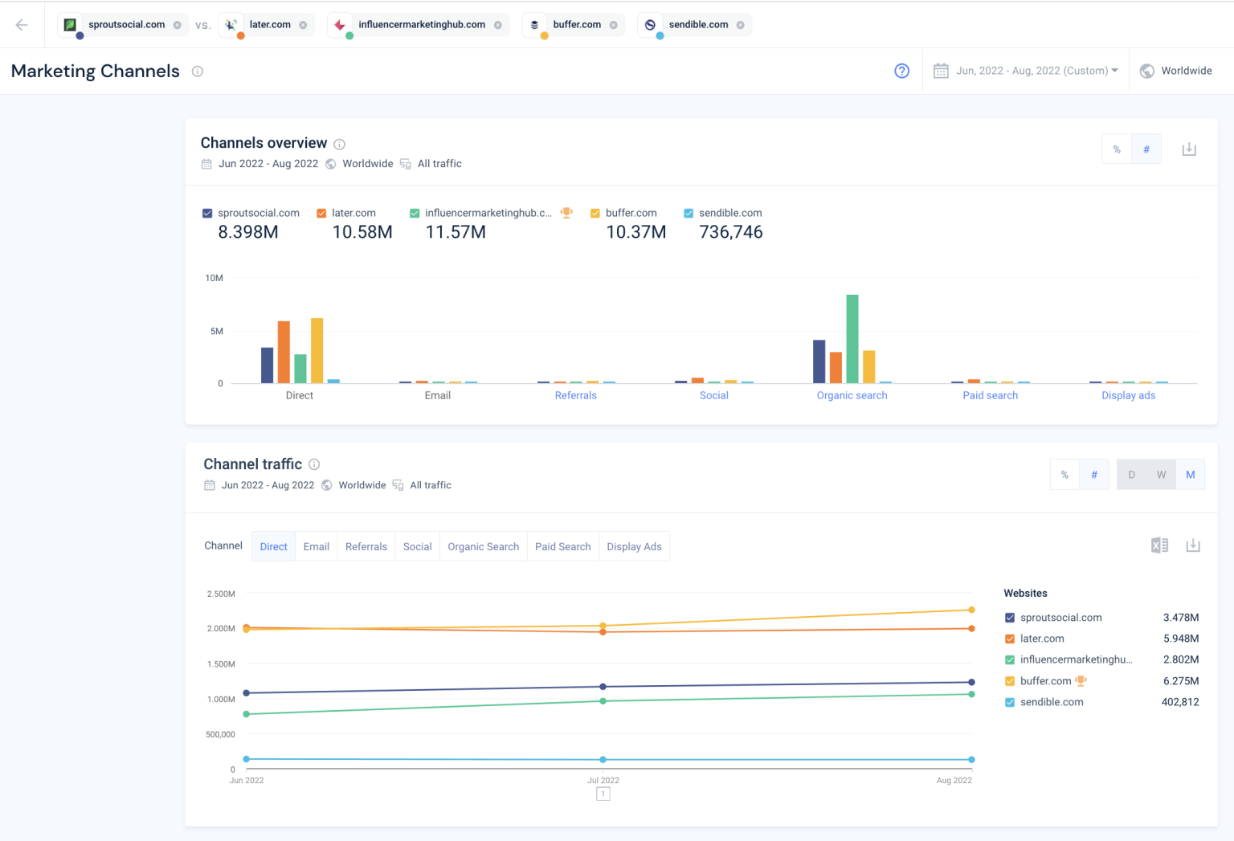Open the Display ads link in bar chart

point(1129,395)
